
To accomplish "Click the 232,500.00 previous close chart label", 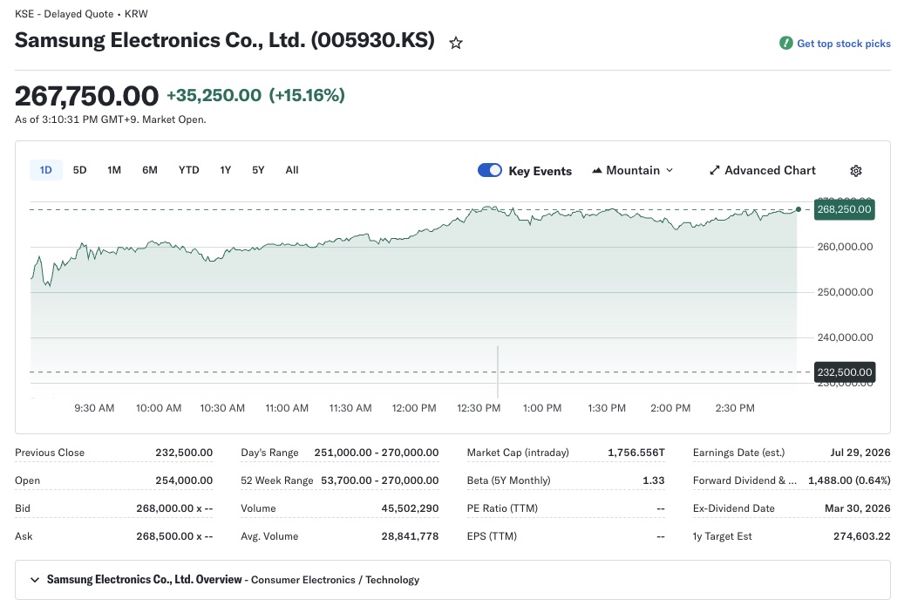I will click(844, 372).
